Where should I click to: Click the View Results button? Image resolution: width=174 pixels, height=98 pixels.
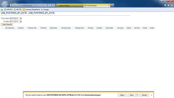tap(7, 24)
